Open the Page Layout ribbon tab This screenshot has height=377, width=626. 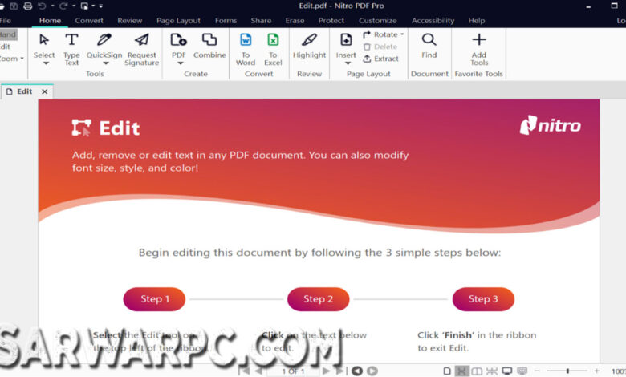[x=178, y=20]
